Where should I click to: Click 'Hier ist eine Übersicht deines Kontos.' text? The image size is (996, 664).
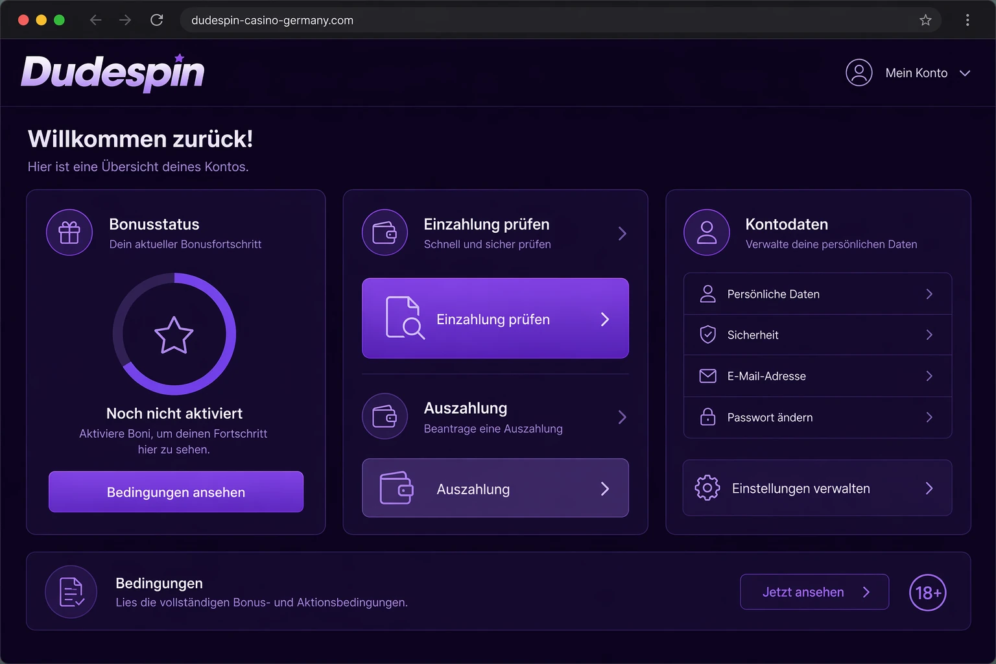[138, 167]
